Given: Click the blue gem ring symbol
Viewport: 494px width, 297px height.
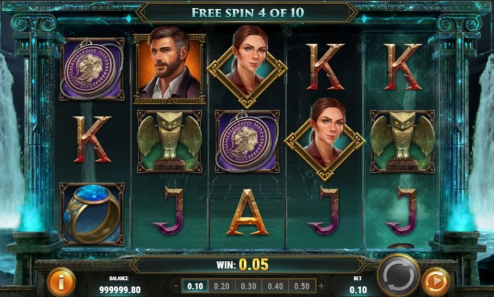Looking at the screenshot, I should coord(92,214).
